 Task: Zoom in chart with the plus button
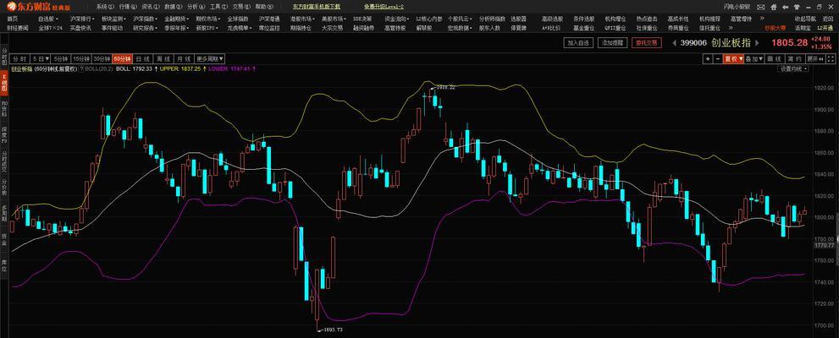708,59
